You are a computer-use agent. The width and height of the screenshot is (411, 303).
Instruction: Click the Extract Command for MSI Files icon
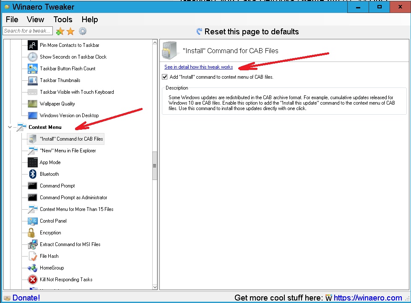tap(33, 244)
